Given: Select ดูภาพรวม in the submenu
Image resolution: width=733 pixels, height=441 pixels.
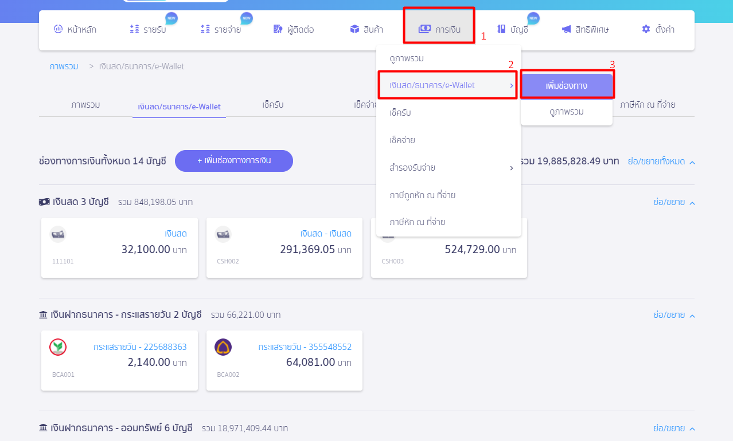Looking at the screenshot, I should 567,112.
